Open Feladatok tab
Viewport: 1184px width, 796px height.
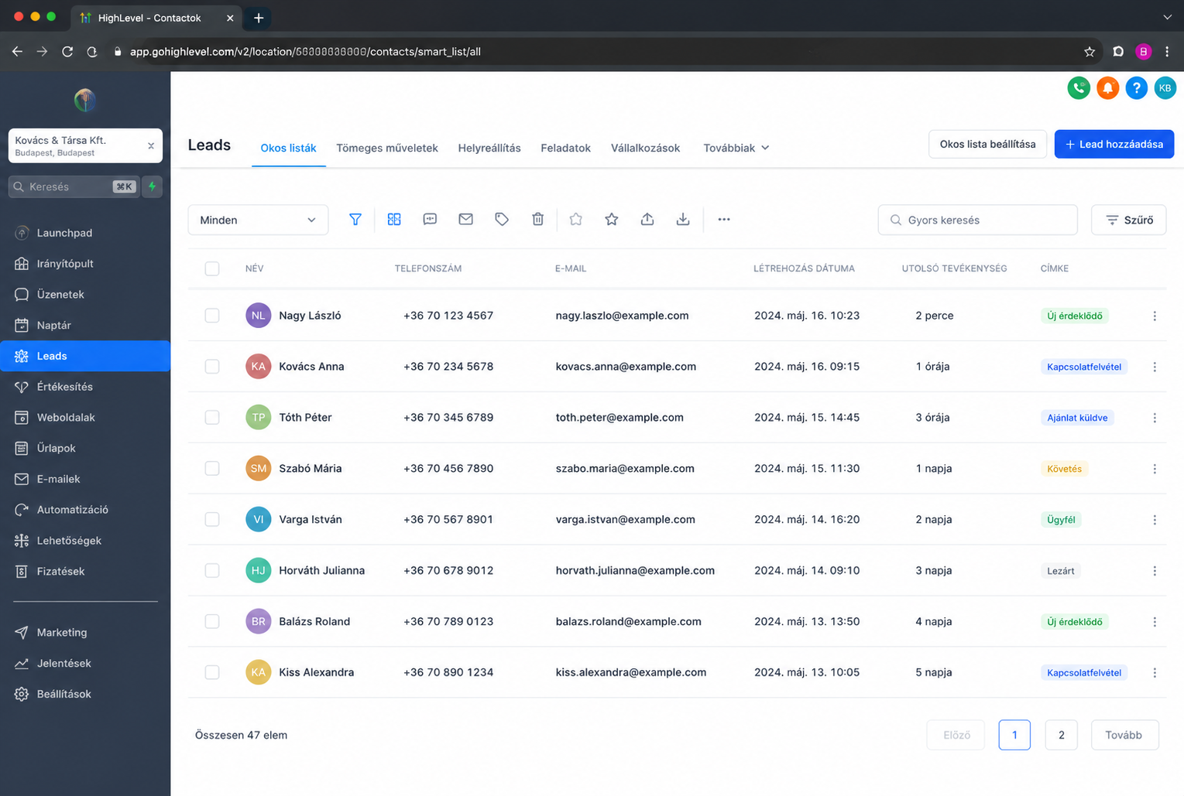(x=565, y=148)
